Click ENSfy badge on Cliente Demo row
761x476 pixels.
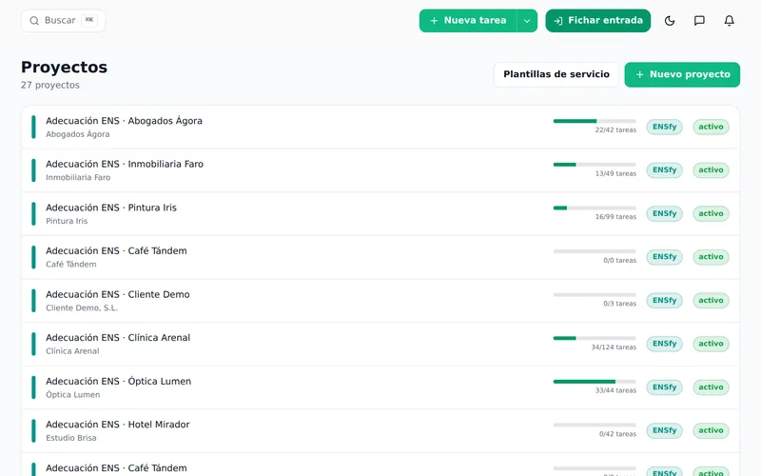pos(664,300)
